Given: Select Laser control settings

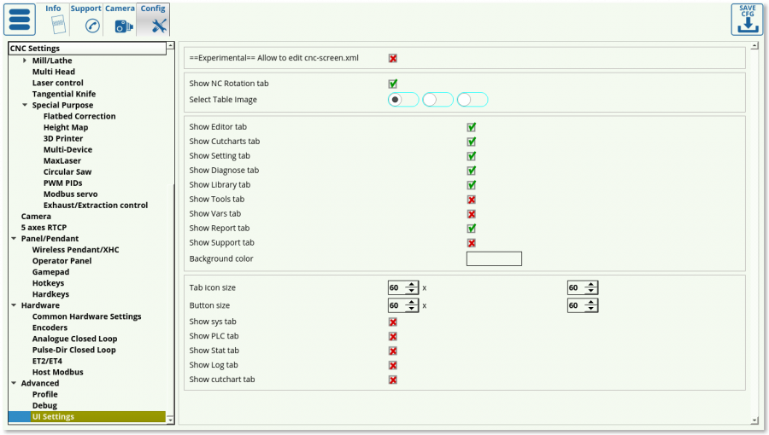Looking at the screenshot, I should pos(58,83).
